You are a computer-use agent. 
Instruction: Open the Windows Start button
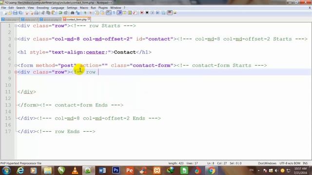pos(6,171)
